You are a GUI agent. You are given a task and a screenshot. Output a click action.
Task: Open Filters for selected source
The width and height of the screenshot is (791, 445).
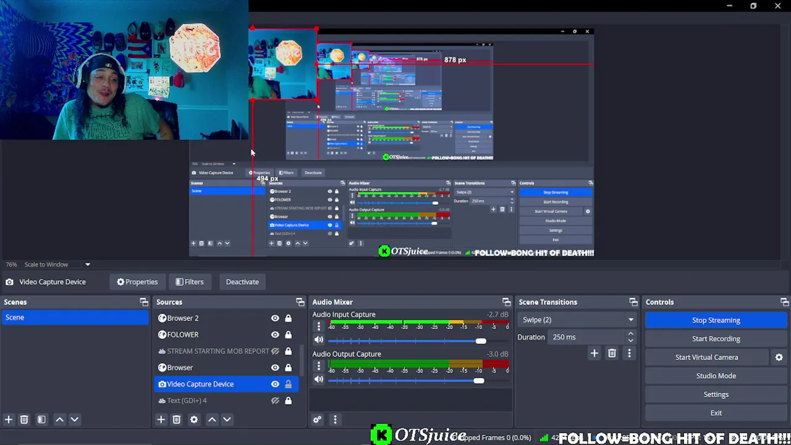[189, 282]
